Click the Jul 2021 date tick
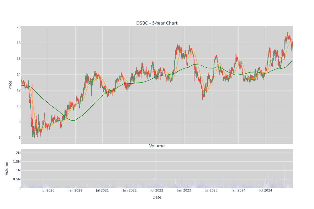The height and width of the screenshot is (209, 314). (102, 190)
